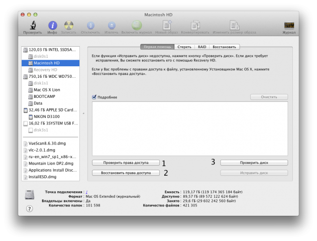Open the Журнал log icon
The height and width of the screenshot is (241, 317).
pyautogui.click(x=289, y=25)
